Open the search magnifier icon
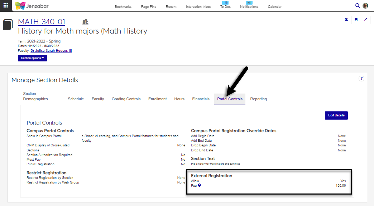The image size is (374, 206). coord(357,6)
